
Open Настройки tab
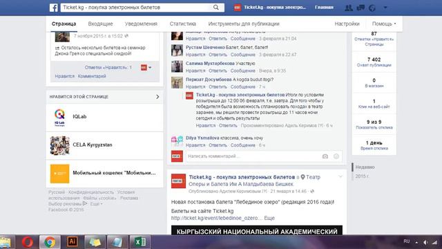click(x=347, y=24)
